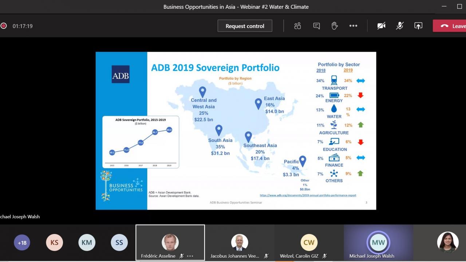466x262 pixels.
Task: Click the window title bar text
Action: [236, 7]
